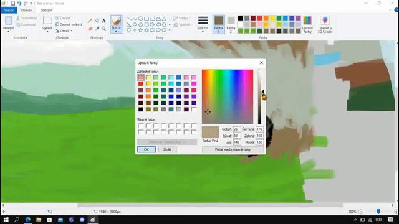Select the black basic color swatch in dialog
This screenshot has width=399, height=224.
(141, 110)
